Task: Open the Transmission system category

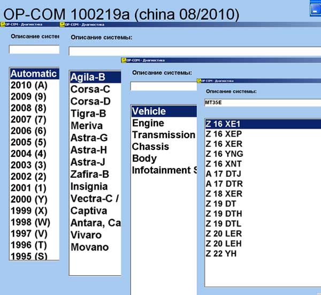Action: (x=163, y=135)
